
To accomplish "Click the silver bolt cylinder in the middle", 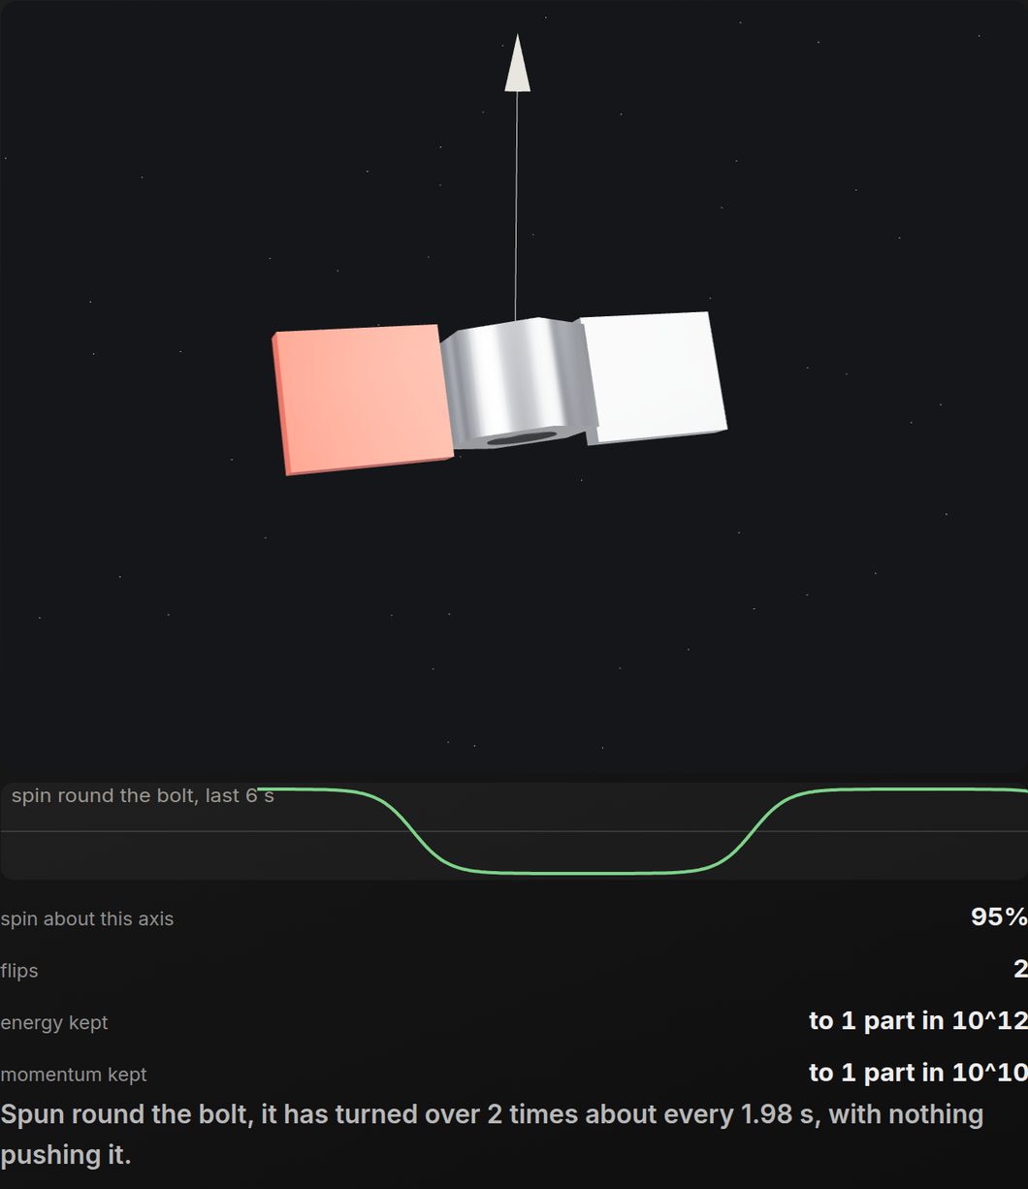I will (x=519, y=384).
